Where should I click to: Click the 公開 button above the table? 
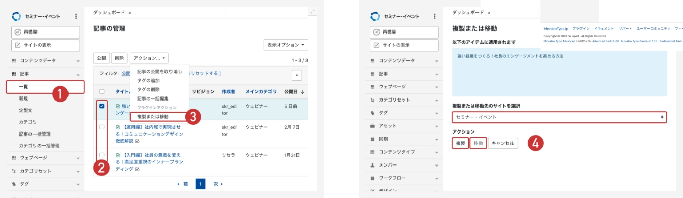(x=101, y=58)
